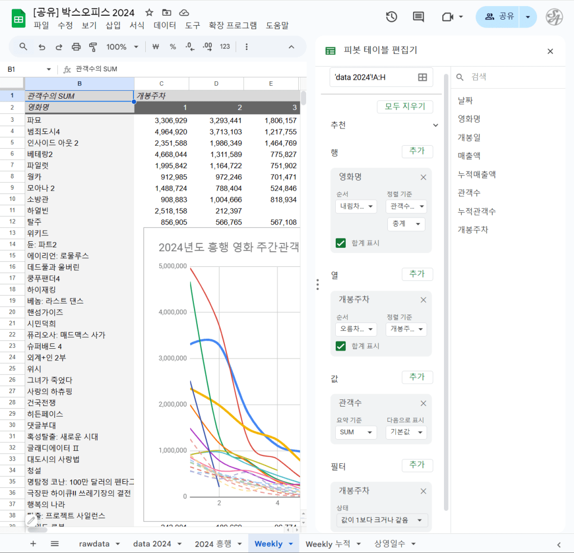Remove 관객수 value field with X
The height and width of the screenshot is (553, 574).
click(x=423, y=403)
